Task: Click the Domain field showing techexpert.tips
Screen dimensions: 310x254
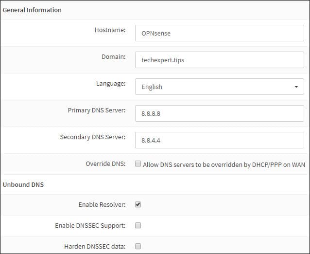Action: coord(220,60)
